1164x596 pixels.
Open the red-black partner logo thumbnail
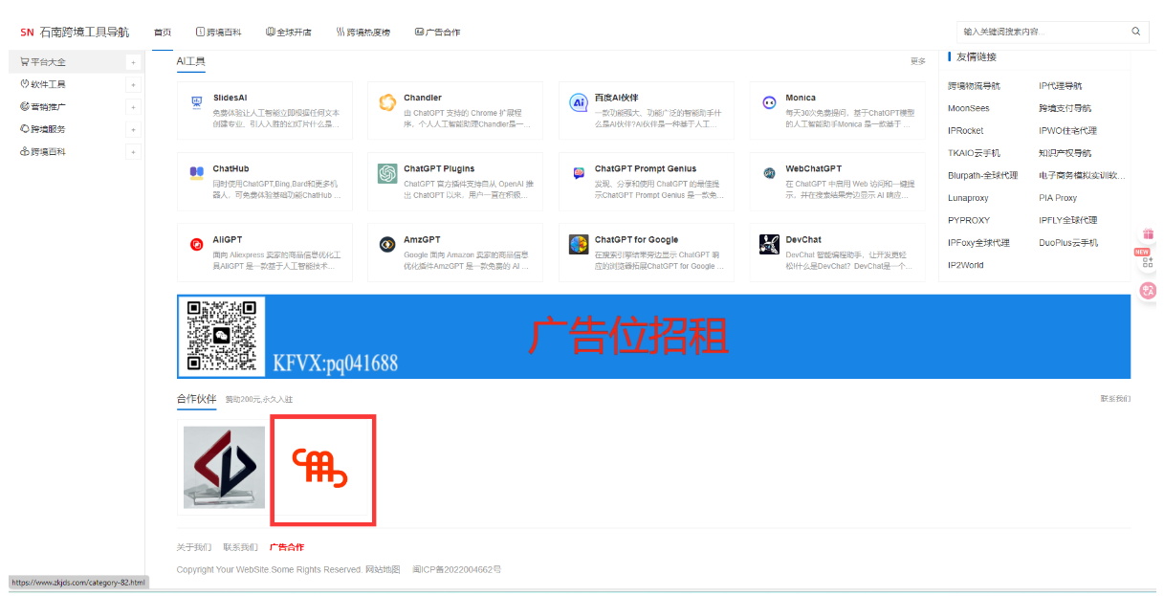click(x=224, y=467)
